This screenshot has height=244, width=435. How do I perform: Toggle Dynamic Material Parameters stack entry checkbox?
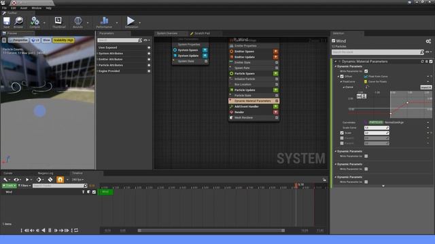(277, 101)
